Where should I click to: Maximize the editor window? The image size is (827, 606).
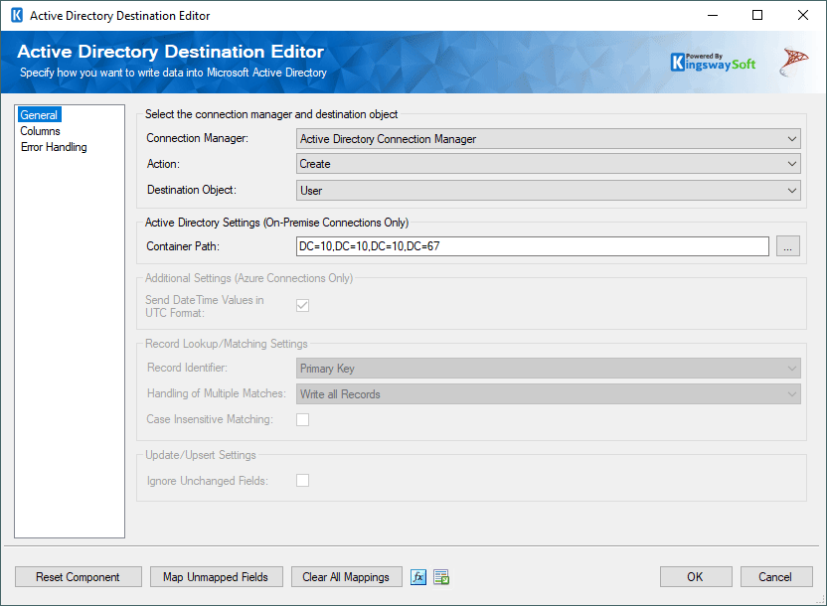[x=757, y=15]
